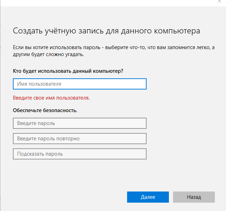Image resolution: width=226 pixels, height=211 pixels.
Task: Click the "Кто будет использовать данный компьютер?" label
Action: click(x=68, y=71)
